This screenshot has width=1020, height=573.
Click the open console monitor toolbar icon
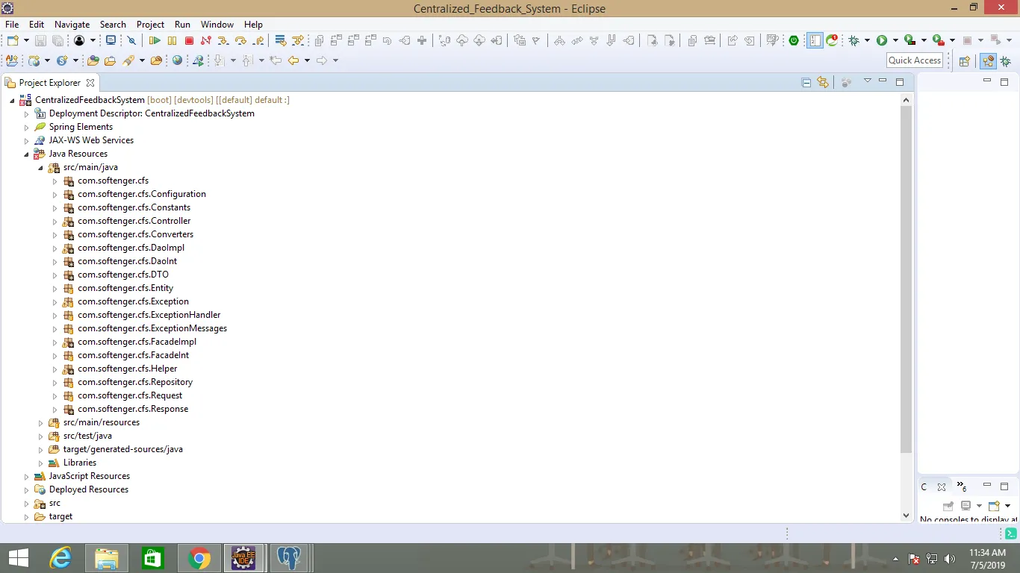click(x=111, y=41)
